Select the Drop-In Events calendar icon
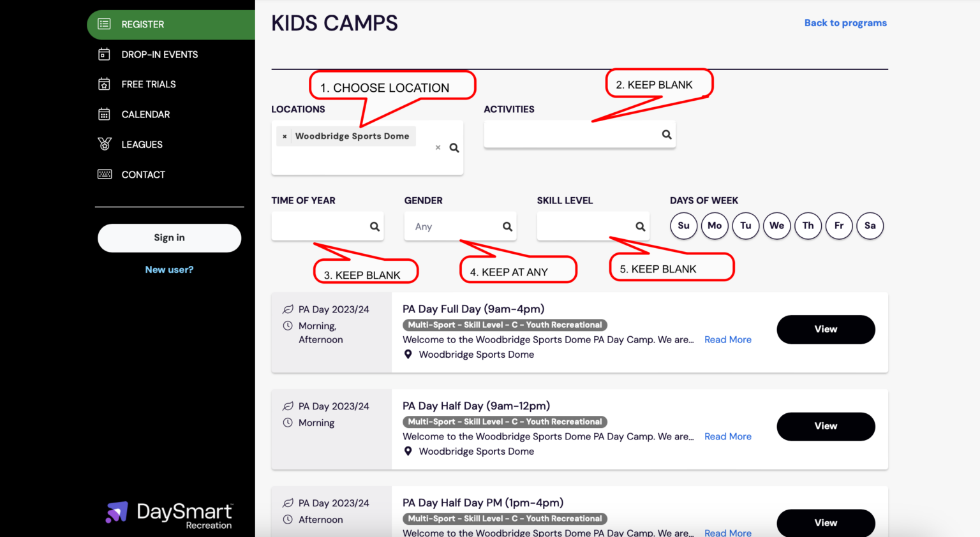The image size is (980, 537). click(x=103, y=54)
